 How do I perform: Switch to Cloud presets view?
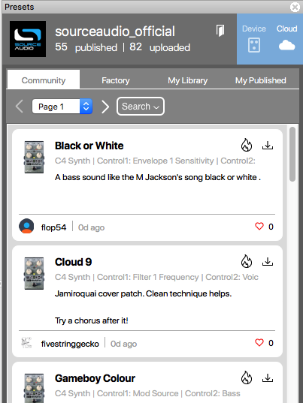point(286,39)
